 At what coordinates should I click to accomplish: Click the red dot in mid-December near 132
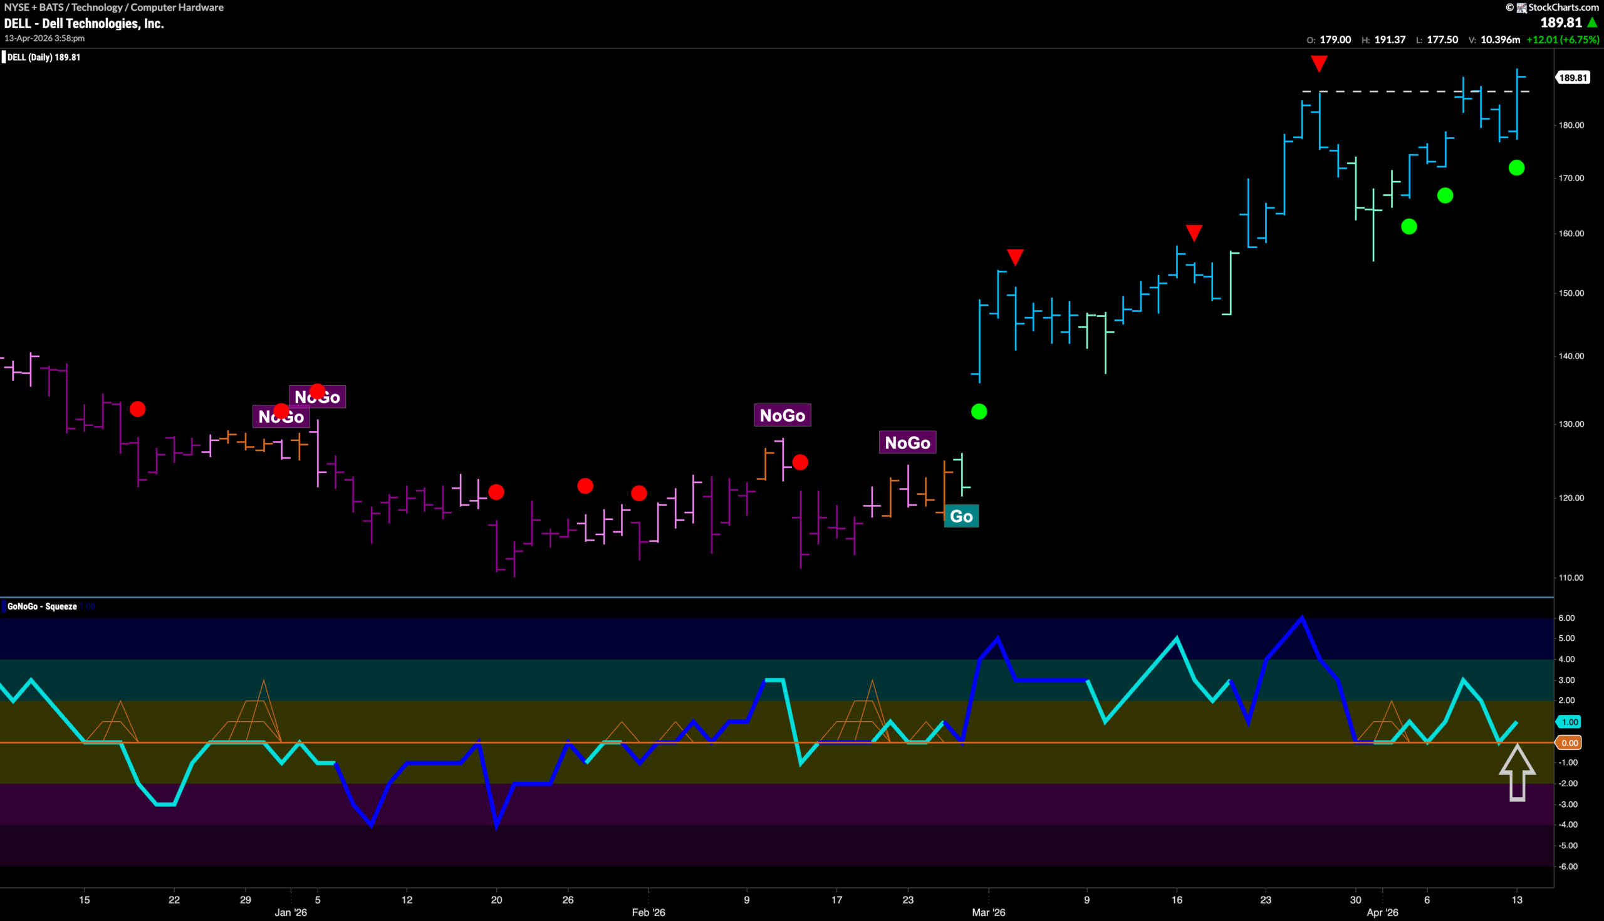click(137, 409)
